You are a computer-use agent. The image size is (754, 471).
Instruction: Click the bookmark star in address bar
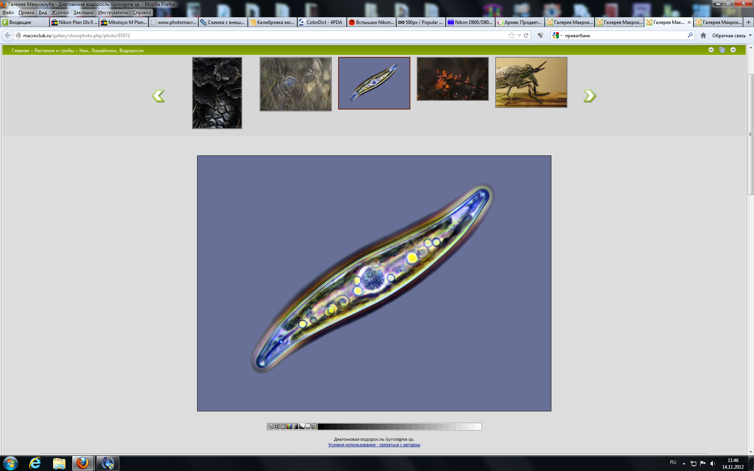[511, 35]
